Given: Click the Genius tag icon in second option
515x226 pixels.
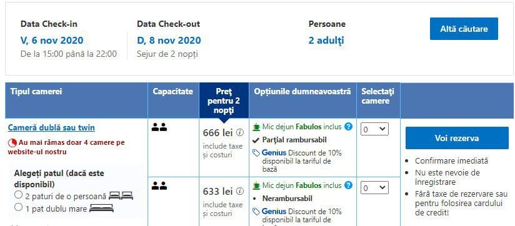Looking at the screenshot, I should pyautogui.click(x=256, y=212).
